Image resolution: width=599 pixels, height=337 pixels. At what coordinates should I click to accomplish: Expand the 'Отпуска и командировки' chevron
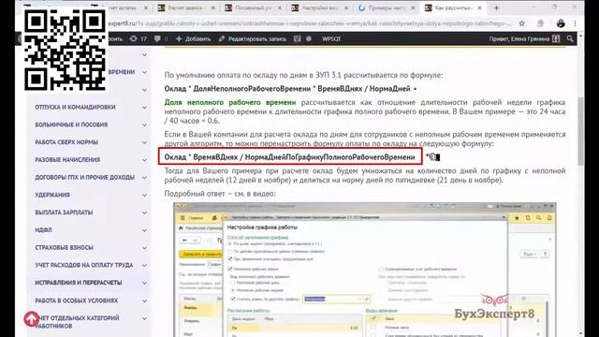(144, 108)
